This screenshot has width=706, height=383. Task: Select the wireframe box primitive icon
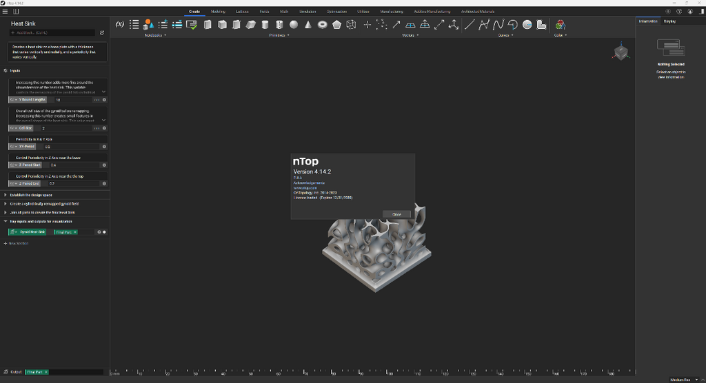(x=351, y=24)
